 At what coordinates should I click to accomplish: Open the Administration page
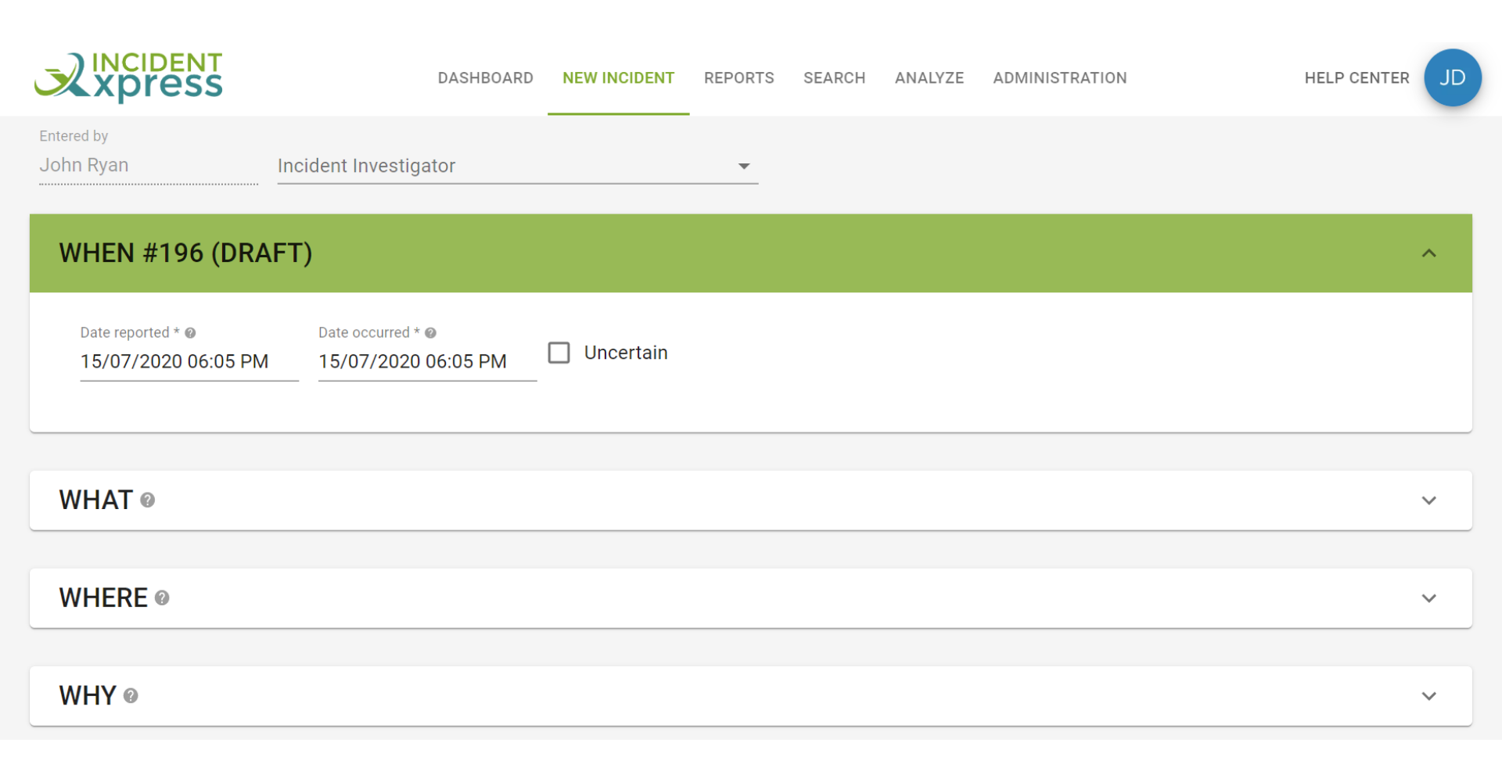(1059, 78)
